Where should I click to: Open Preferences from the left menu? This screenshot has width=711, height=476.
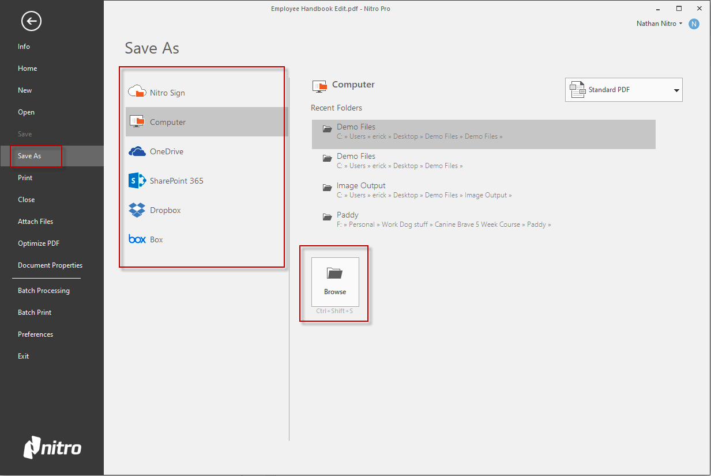pyautogui.click(x=35, y=334)
